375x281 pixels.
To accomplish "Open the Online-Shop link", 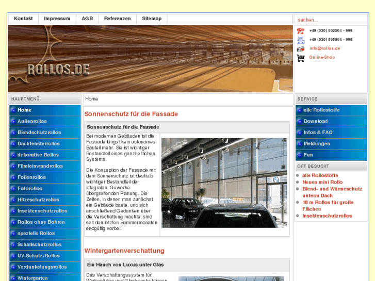I will click(322, 57).
